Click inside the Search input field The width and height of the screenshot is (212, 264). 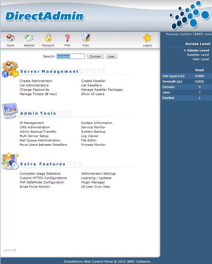(71, 56)
